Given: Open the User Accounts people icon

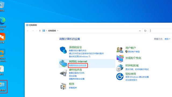Looking at the screenshot, I should point(120,50).
